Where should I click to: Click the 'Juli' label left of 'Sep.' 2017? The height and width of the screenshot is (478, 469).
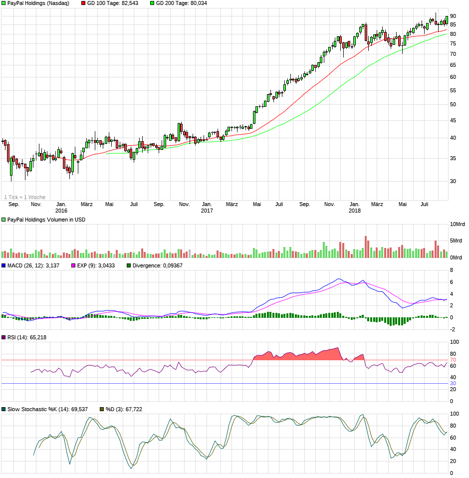click(x=279, y=204)
